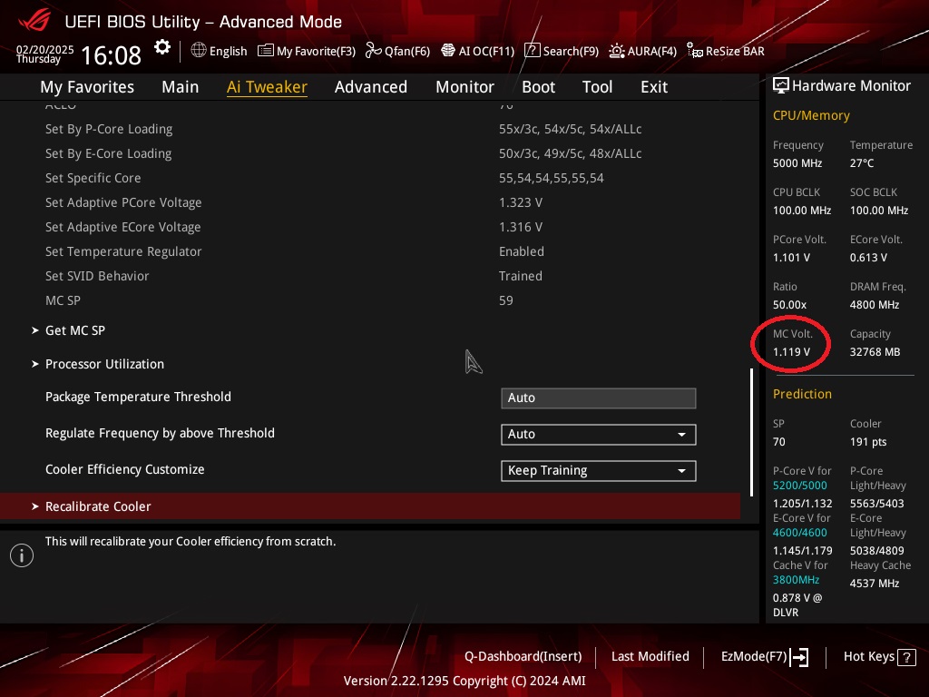Click the EzMode exit arrow icon
Image resolution: width=929 pixels, height=697 pixels.
tap(799, 657)
